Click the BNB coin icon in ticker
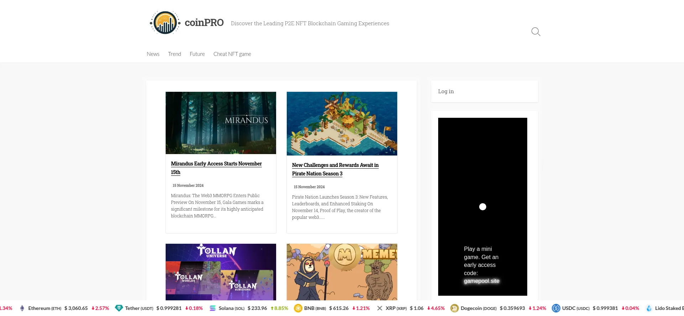Screen dimensions: 684x316 pyautogui.click(x=298, y=308)
